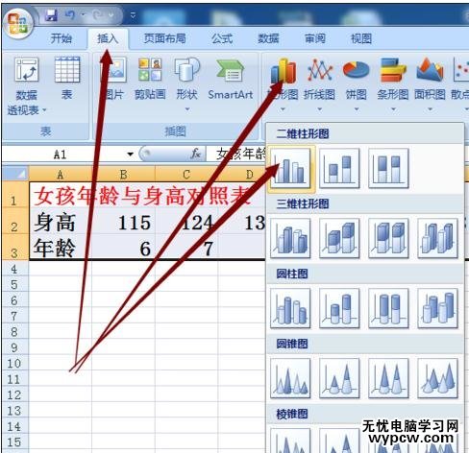Expand the 数据透视表 dropdown arrow
The height and width of the screenshot is (453, 469).
click(x=44, y=110)
